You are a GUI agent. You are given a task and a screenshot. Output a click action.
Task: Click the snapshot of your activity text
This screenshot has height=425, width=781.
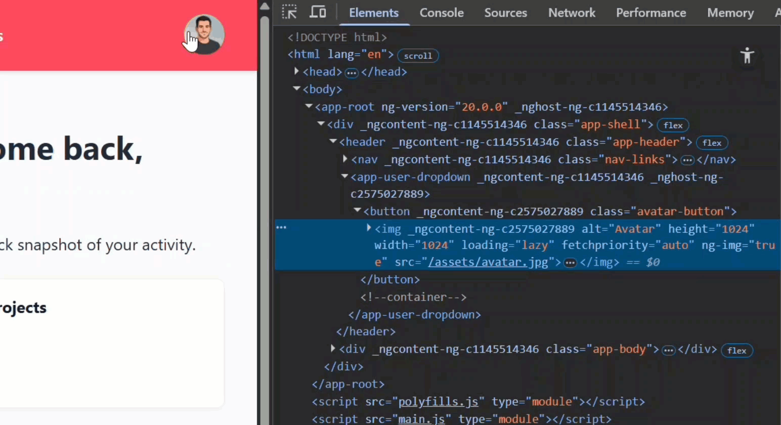point(106,245)
